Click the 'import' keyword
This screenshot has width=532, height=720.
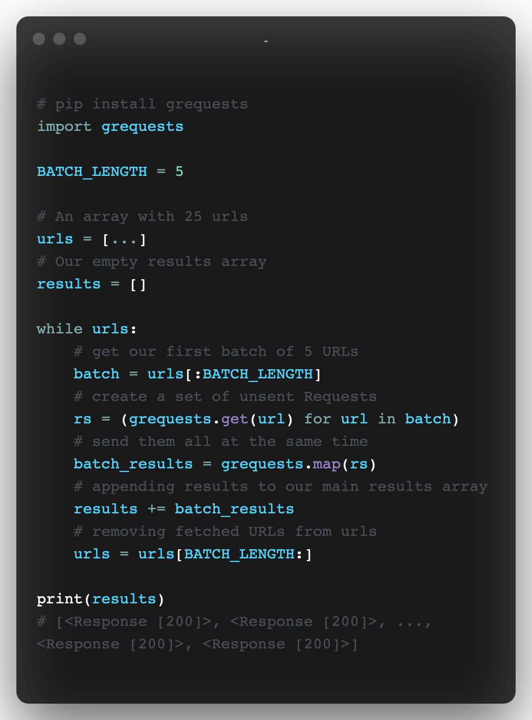coord(64,127)
